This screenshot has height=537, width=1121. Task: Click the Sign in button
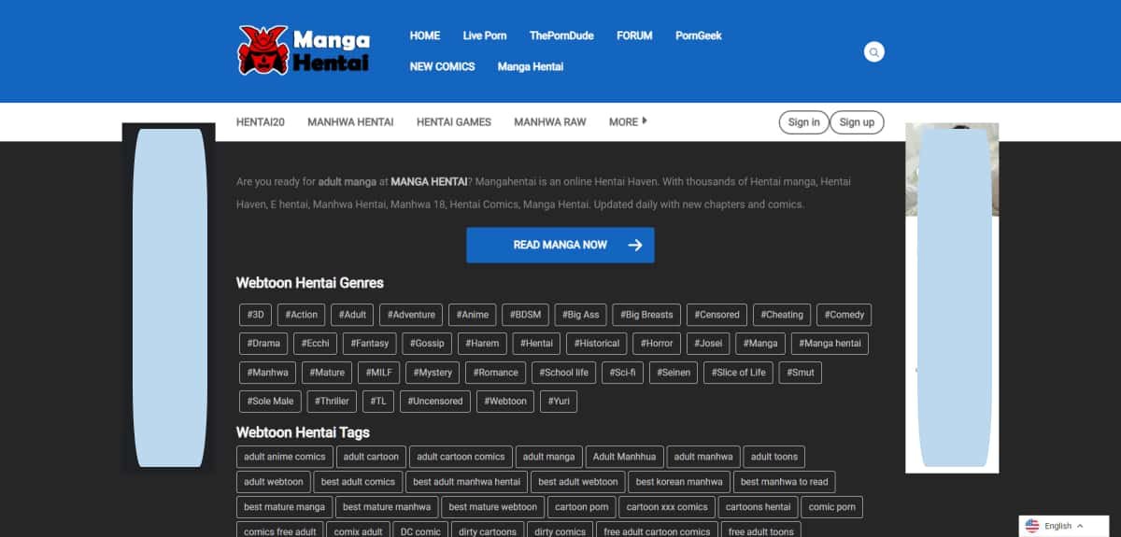803,122
